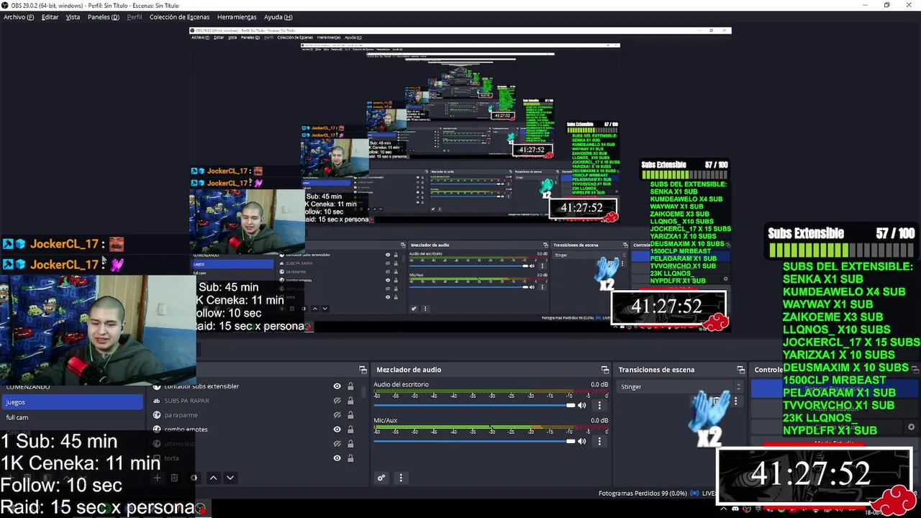The width and height of the screenshot is (921, 518).
Task: Open the Herramientas menu
Action: [x=237, y=17]
